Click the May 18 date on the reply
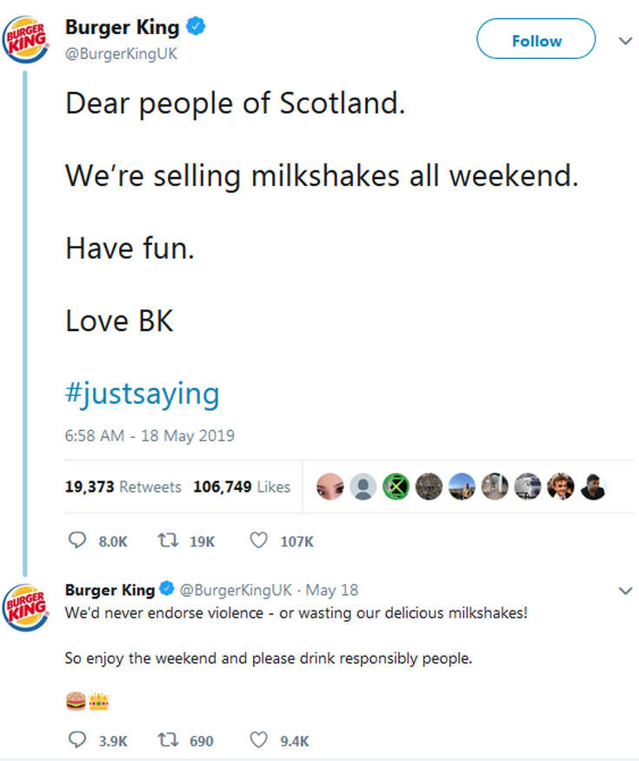 [x=331, y=590]
